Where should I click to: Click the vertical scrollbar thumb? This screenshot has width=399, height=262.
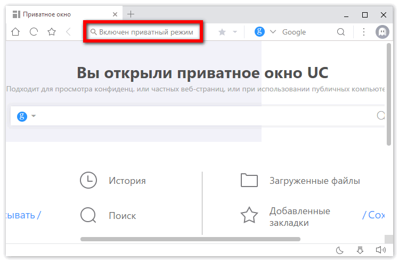point(388,94)
